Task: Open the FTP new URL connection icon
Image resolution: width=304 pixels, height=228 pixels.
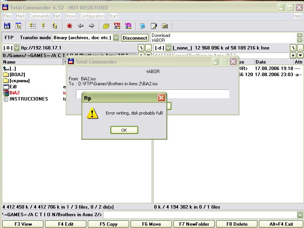Action: click(x=128, y=26)
